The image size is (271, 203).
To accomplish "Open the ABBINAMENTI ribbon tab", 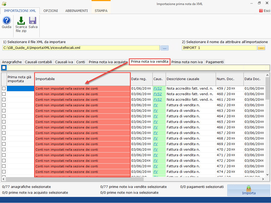I will tap(76, 11).
